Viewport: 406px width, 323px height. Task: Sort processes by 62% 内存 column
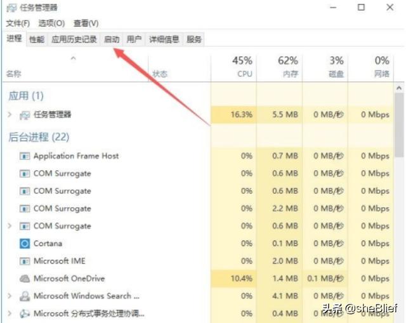coord(279,68)
